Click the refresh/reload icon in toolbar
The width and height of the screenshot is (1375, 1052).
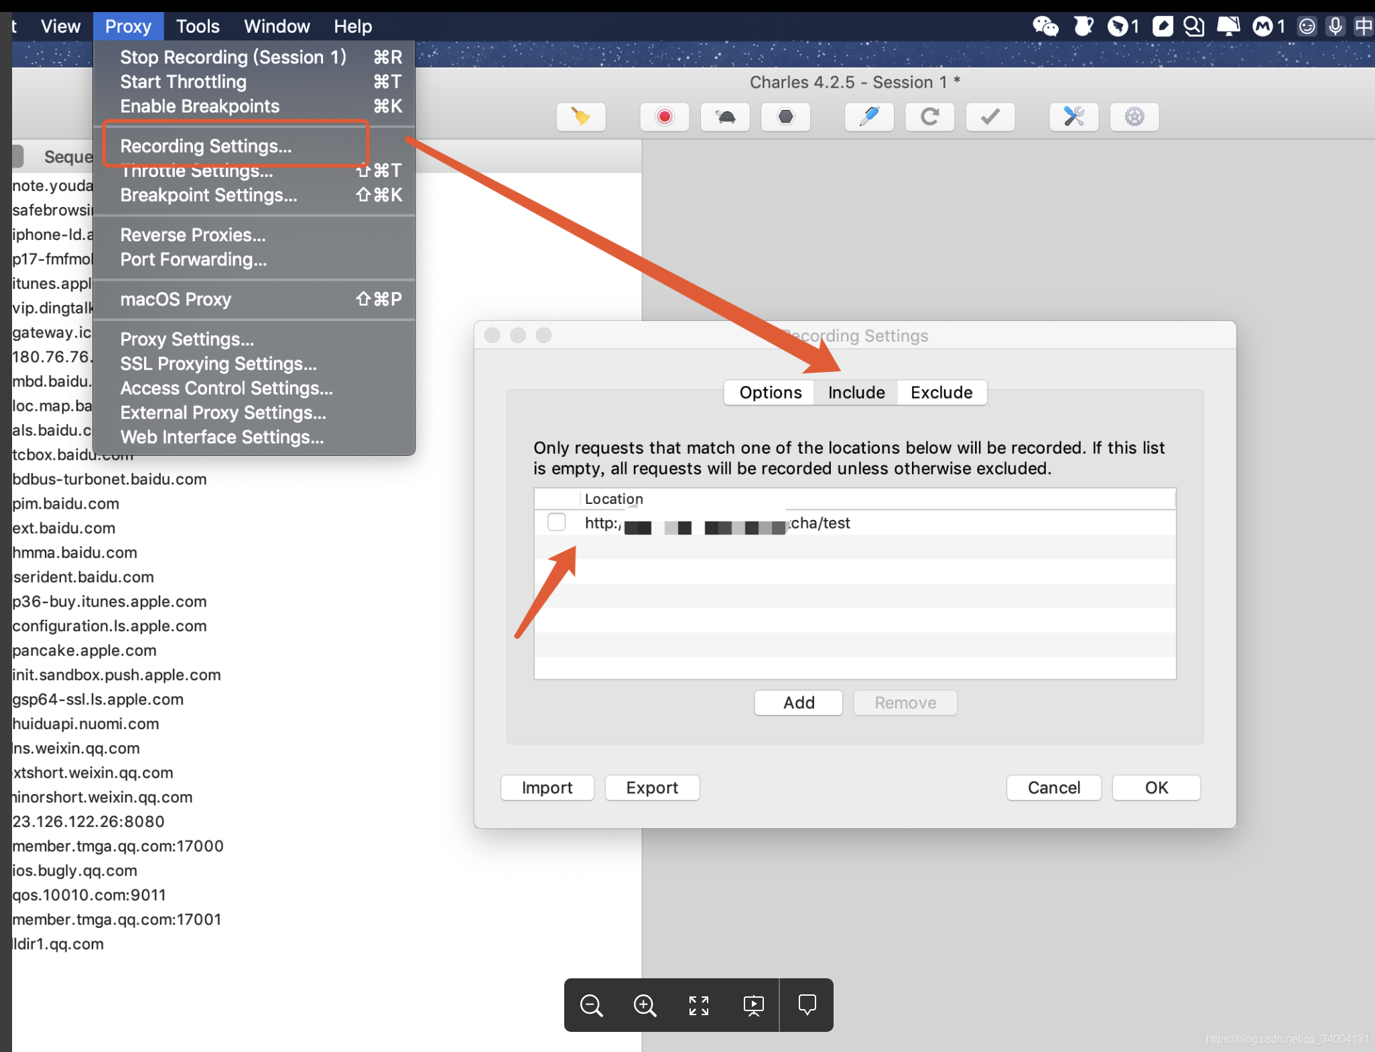pyautogui.click(x=932, y=115)
